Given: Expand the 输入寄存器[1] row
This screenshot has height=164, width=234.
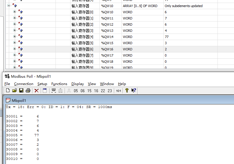Looking at the screenshot, I should 14,18.
